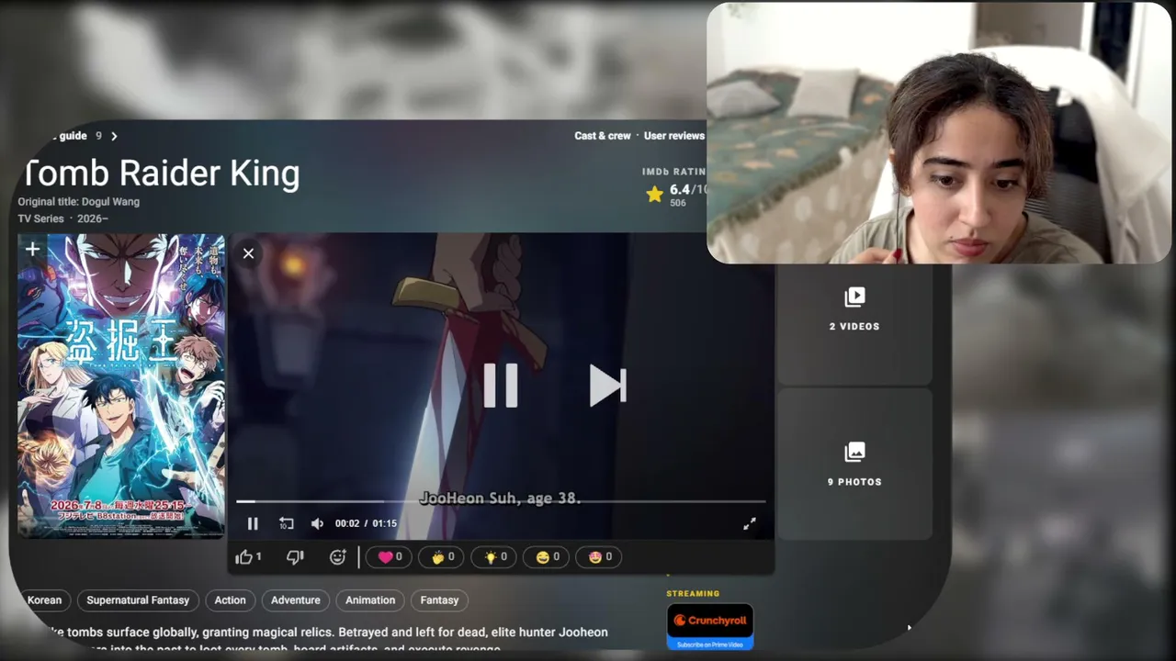
Task: Select the Adventure genre chip
Action: 296,600
